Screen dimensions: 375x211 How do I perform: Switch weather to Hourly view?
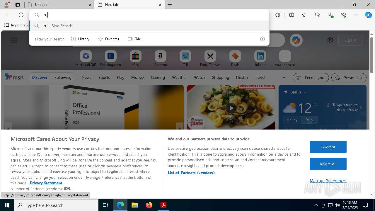(x=292, y=120)
